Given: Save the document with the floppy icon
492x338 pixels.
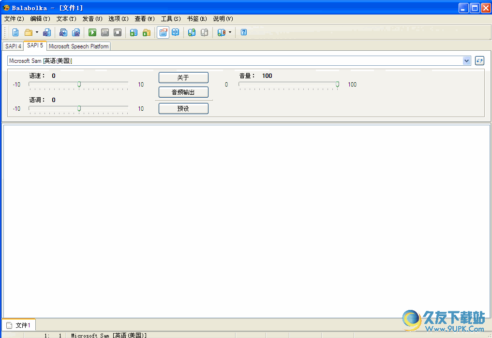Looking at the screenshot, I should click(47, 32).
